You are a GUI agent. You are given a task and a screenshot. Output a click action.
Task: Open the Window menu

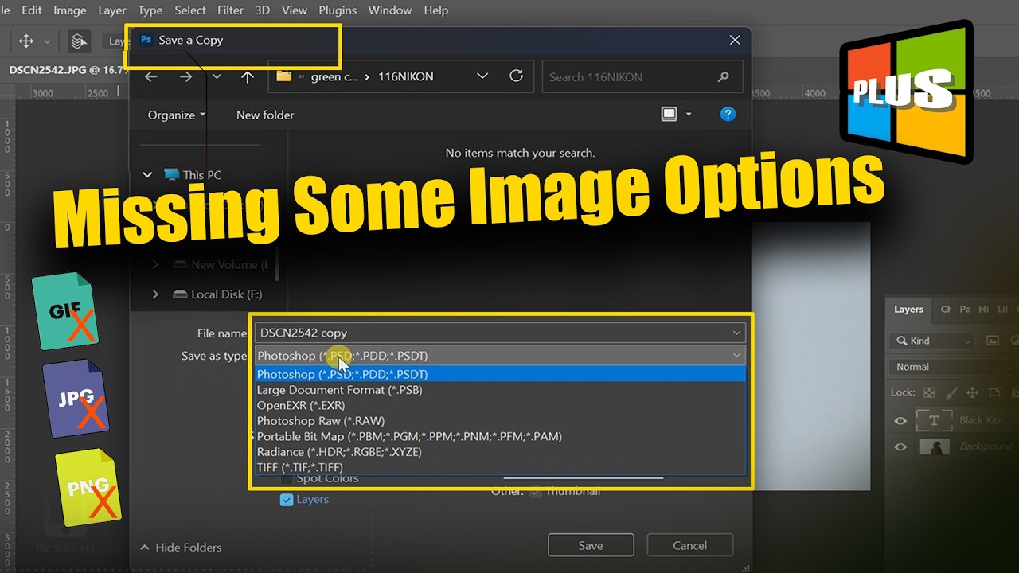click(x=390, y=10)
